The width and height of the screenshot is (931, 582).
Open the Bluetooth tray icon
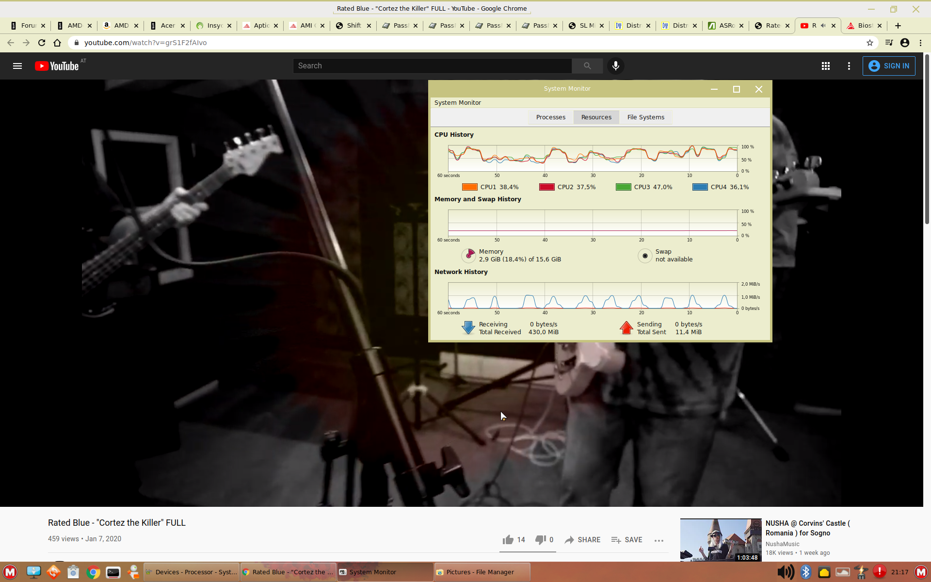(806, 572)
